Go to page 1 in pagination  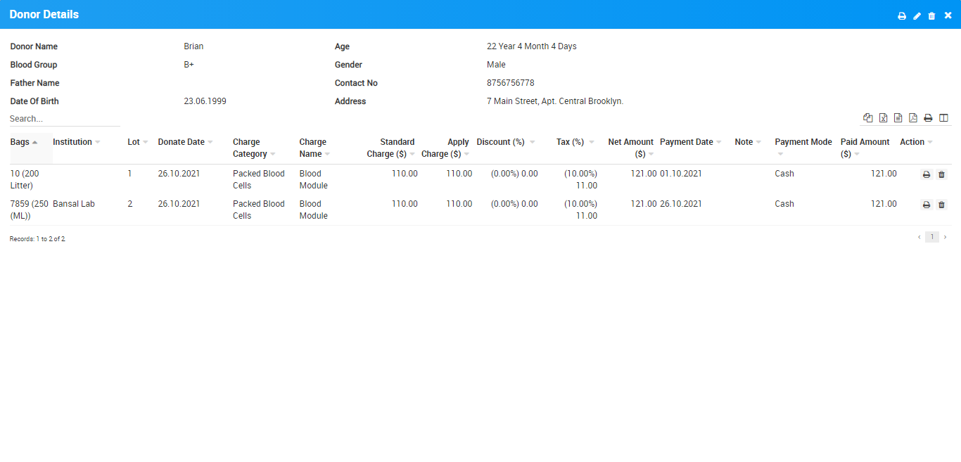pyautogui.click(x=931, y=237)
